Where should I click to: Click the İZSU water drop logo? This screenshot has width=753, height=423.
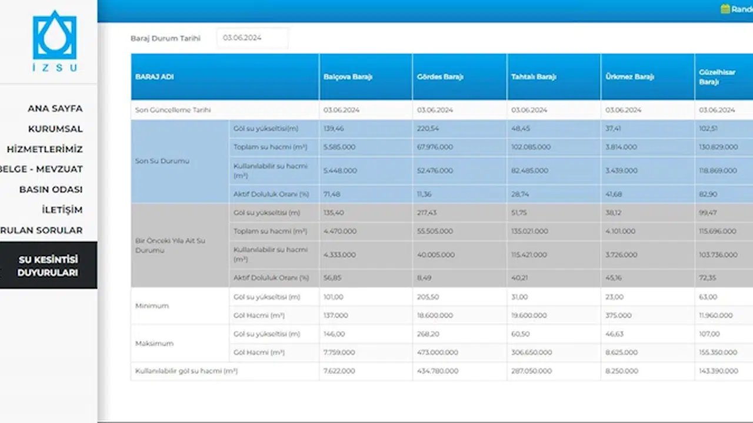click(x=54, y=40)
